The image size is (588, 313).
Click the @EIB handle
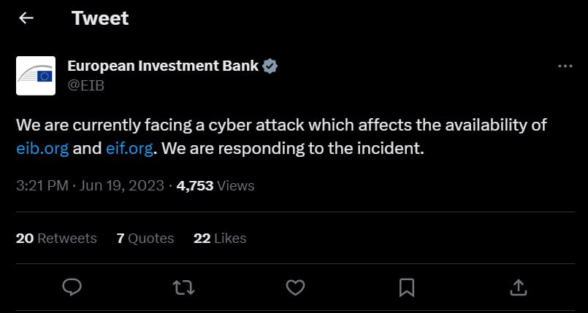click(85, 86)
